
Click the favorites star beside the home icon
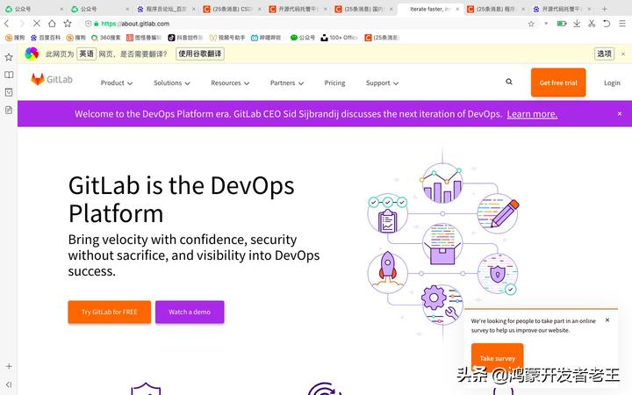coord(68,24)
